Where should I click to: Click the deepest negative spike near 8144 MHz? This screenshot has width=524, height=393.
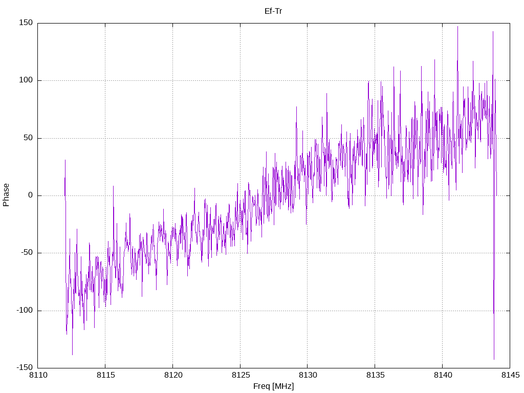(494, 358)
